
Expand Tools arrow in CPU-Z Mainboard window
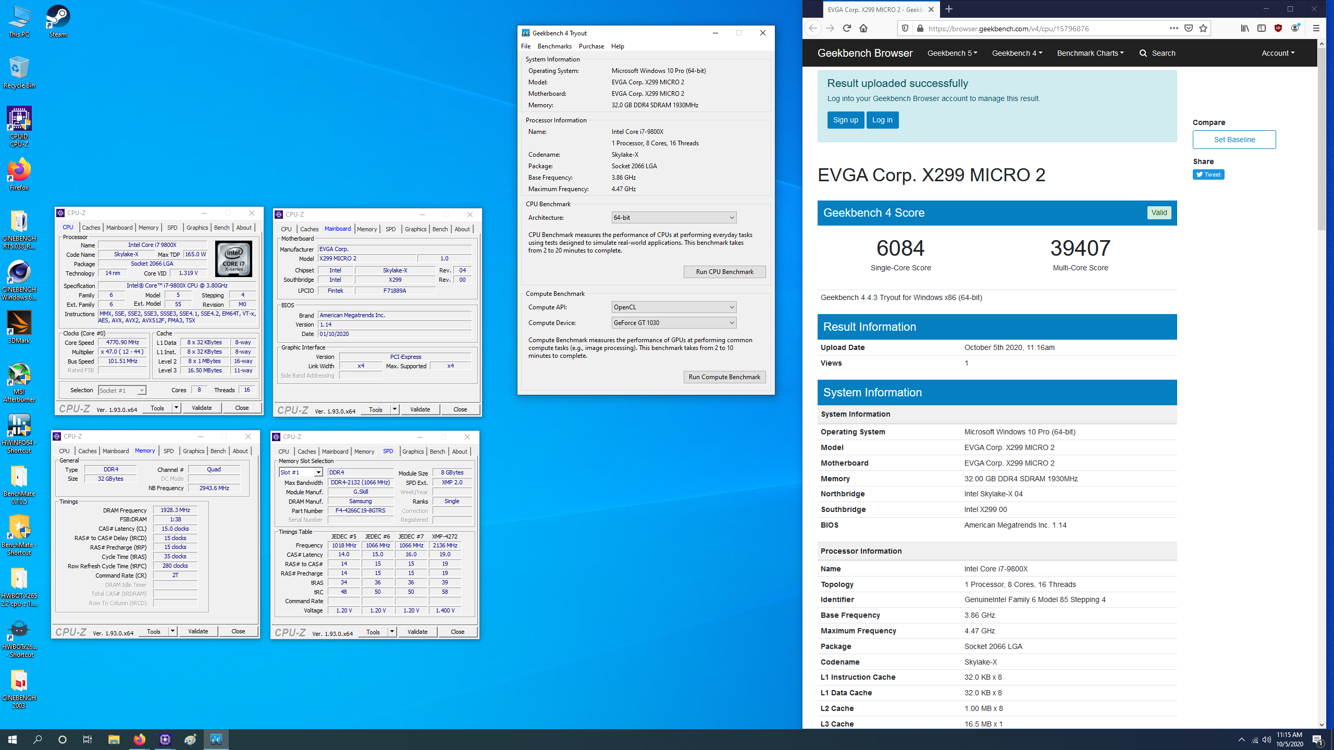(x=394, y=409)
